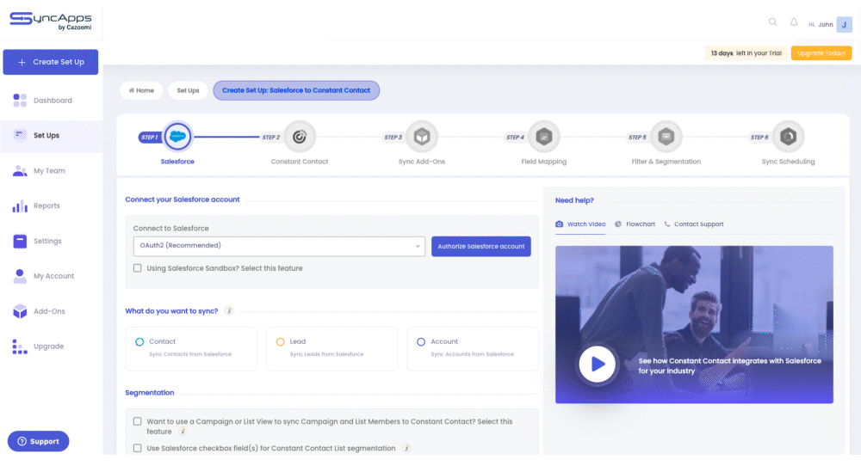
Task: Select the Account sync radio option
Action: coord(421,341)
